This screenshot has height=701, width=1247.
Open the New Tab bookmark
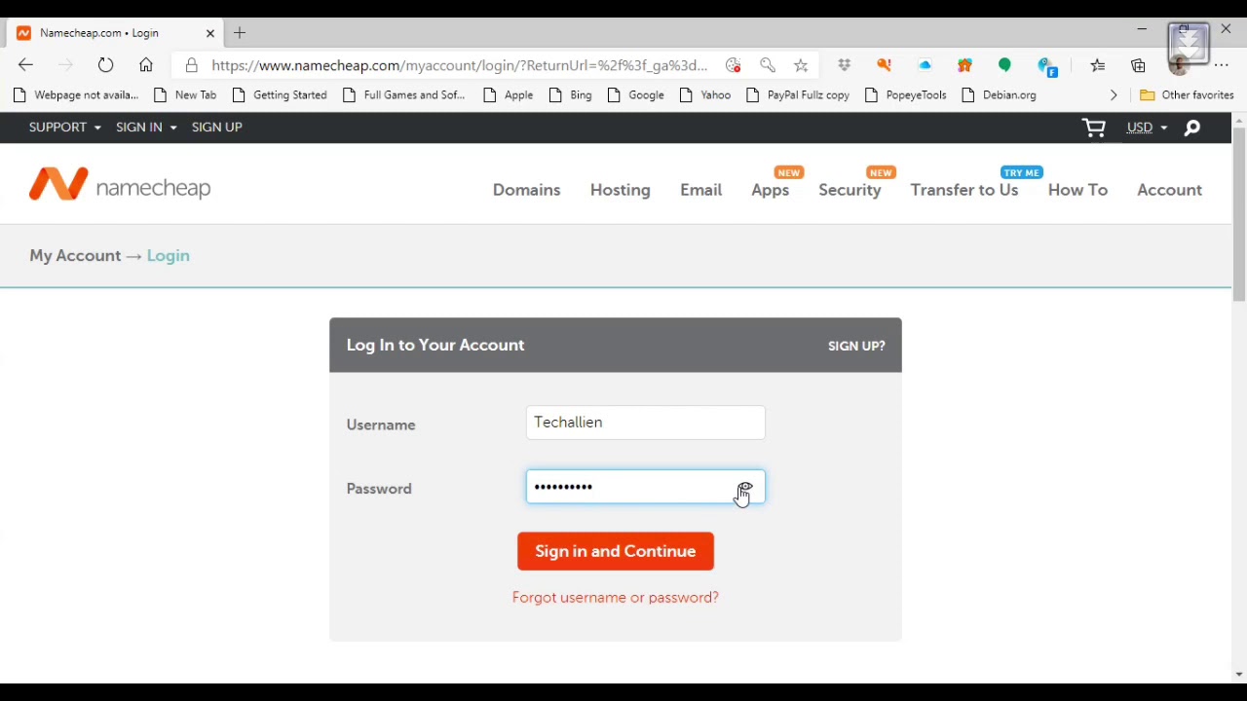click(x=186, y=95)
